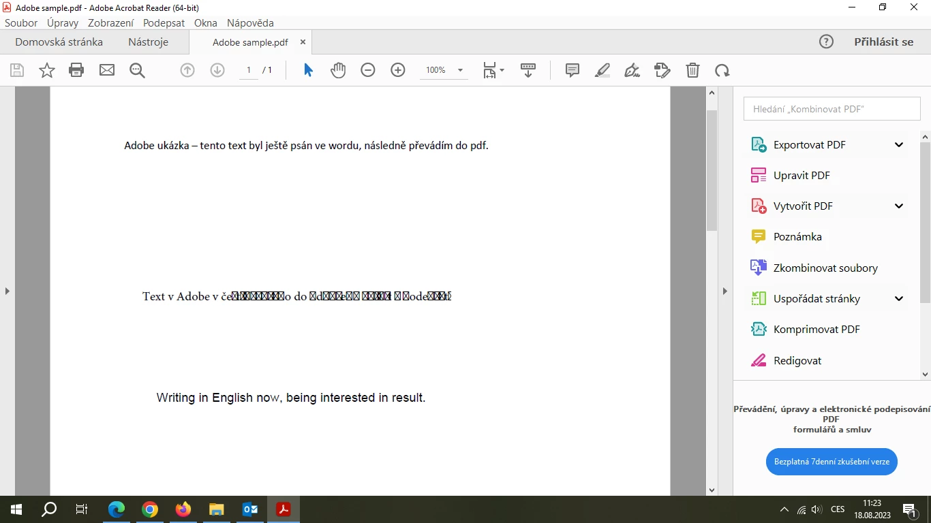
Task: Rotate the page view icon
Action: point(722,70)
